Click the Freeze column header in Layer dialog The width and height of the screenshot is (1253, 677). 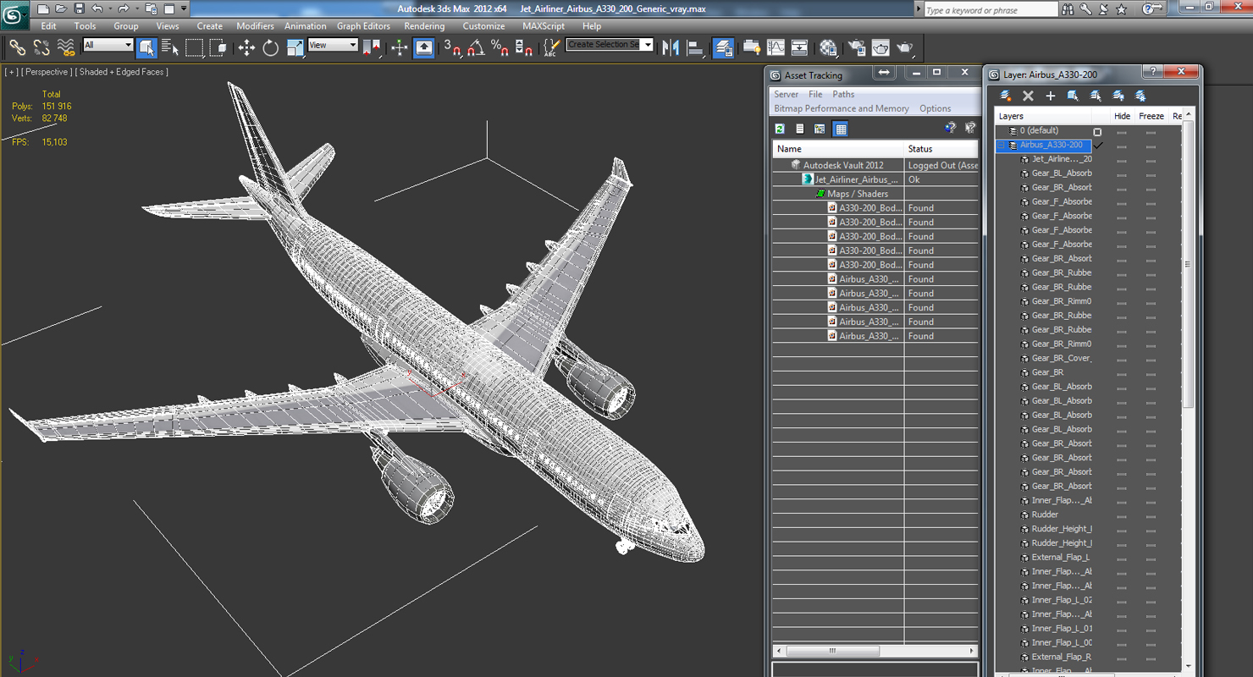(1151, 116)
